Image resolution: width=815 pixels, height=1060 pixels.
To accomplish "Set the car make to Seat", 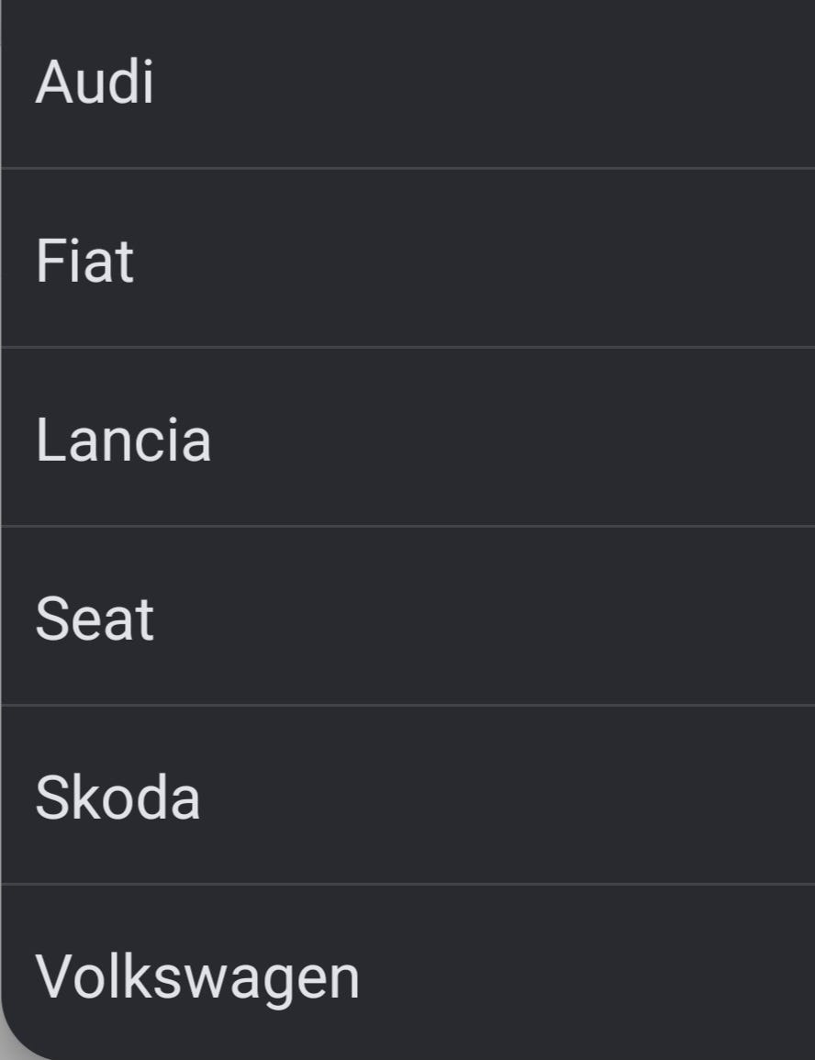I will pyautogui.click(x=95, y=618).
